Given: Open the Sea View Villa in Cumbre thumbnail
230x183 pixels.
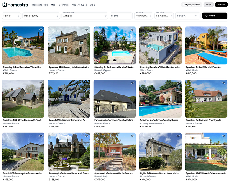Looking at the screenshot, I should click(x=160, y=46).
